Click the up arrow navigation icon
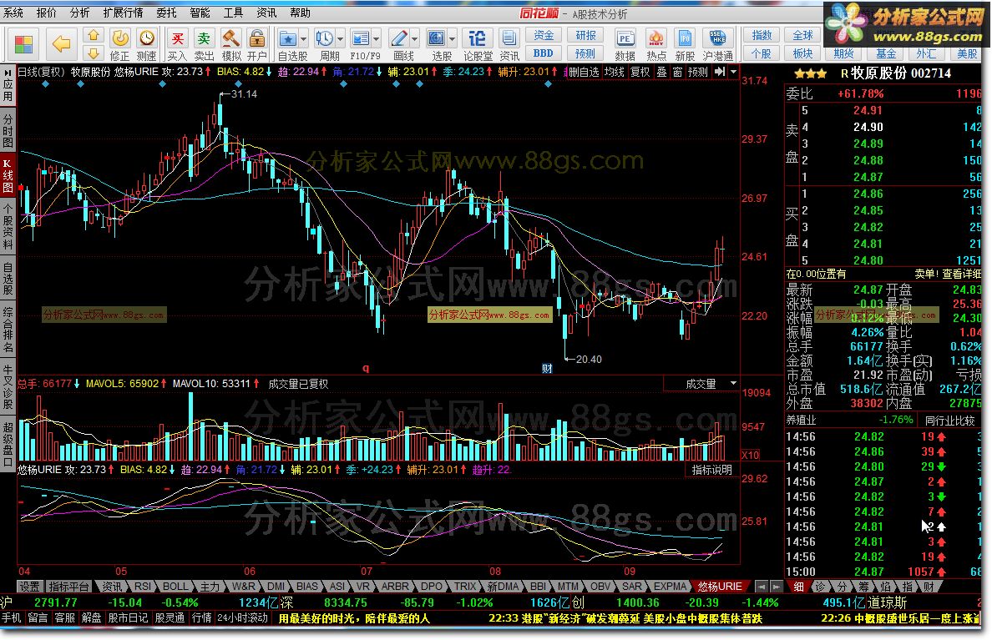This screenshot has height=640, width=992. [x=94, y=35]
